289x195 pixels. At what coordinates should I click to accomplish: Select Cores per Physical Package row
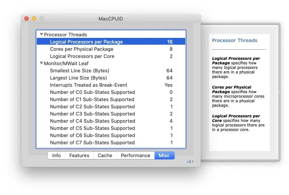(111, 49)
